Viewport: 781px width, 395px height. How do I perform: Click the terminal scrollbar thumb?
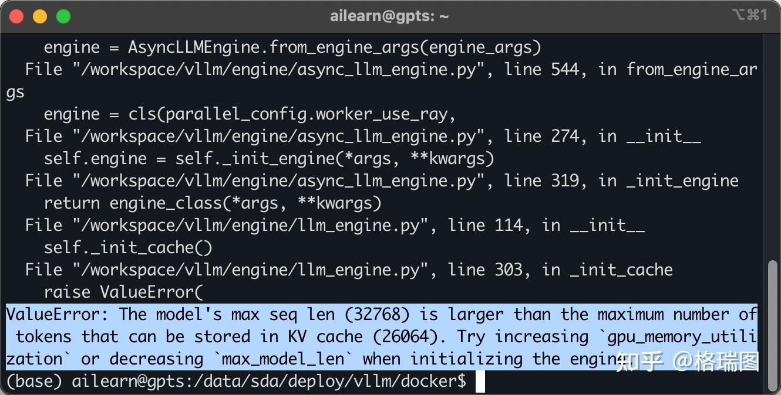coord(773,325)
